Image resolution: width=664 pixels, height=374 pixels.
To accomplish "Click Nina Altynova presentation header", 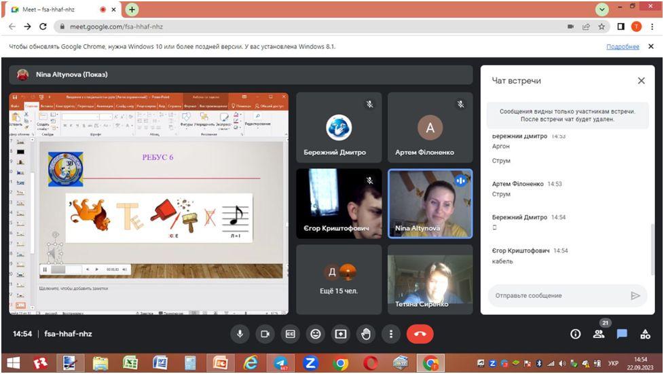I will [241, 75].
